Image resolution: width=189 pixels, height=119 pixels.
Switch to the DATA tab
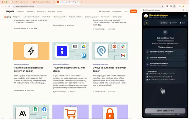(183, 23)
